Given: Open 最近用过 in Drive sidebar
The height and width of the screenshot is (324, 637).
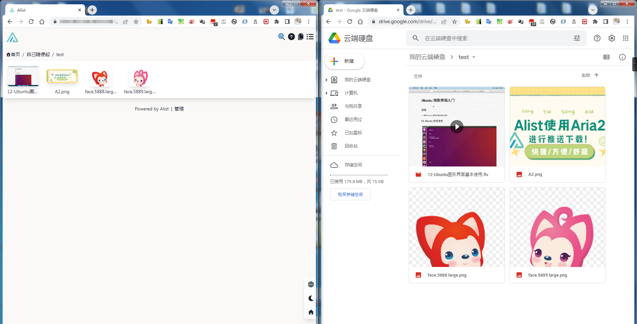Looking at the screenshot, I should click(353, 119).
